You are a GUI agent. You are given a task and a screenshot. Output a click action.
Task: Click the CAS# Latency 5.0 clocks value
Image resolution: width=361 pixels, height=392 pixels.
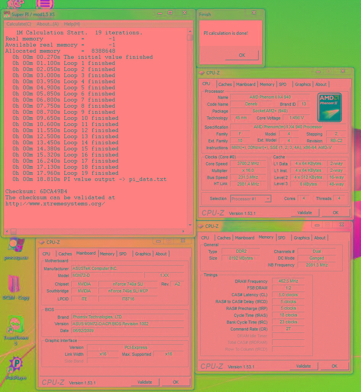(x=288, y=295)
